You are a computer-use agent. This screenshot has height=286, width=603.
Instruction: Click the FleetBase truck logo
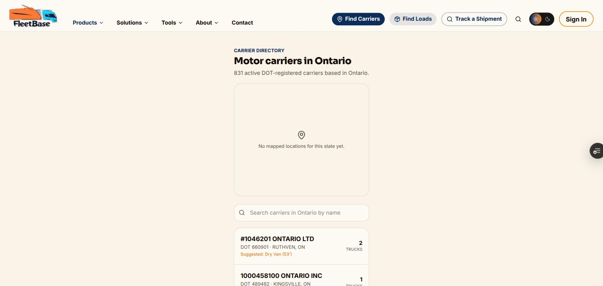pos(33,17)
